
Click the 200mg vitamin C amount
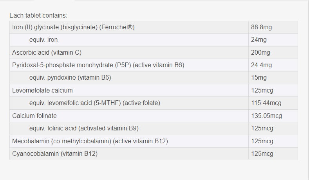(260, 52)
